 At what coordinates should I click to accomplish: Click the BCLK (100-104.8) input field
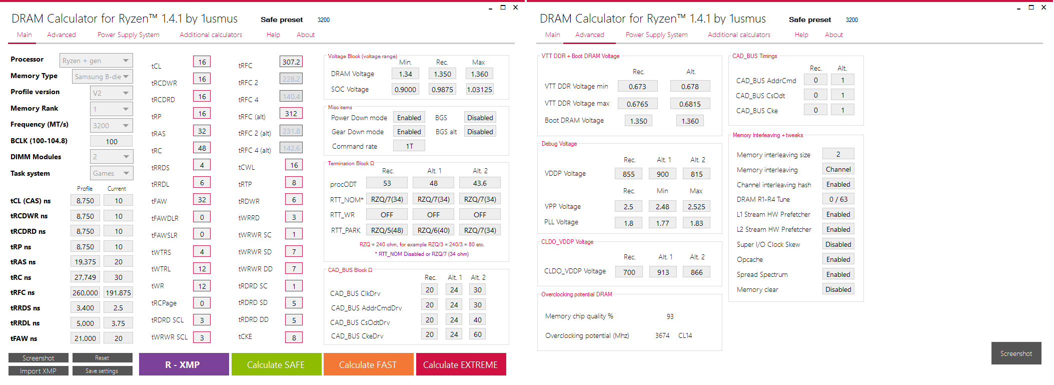point(112,141)
